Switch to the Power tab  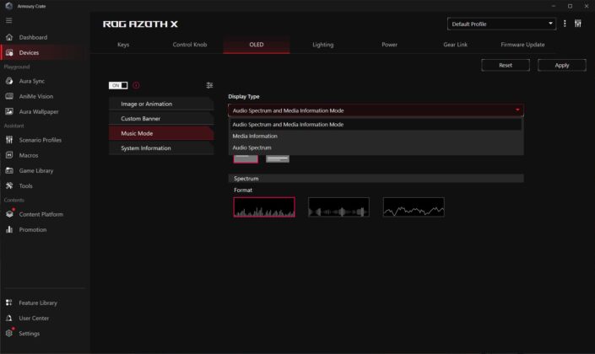tap(389, 45)
